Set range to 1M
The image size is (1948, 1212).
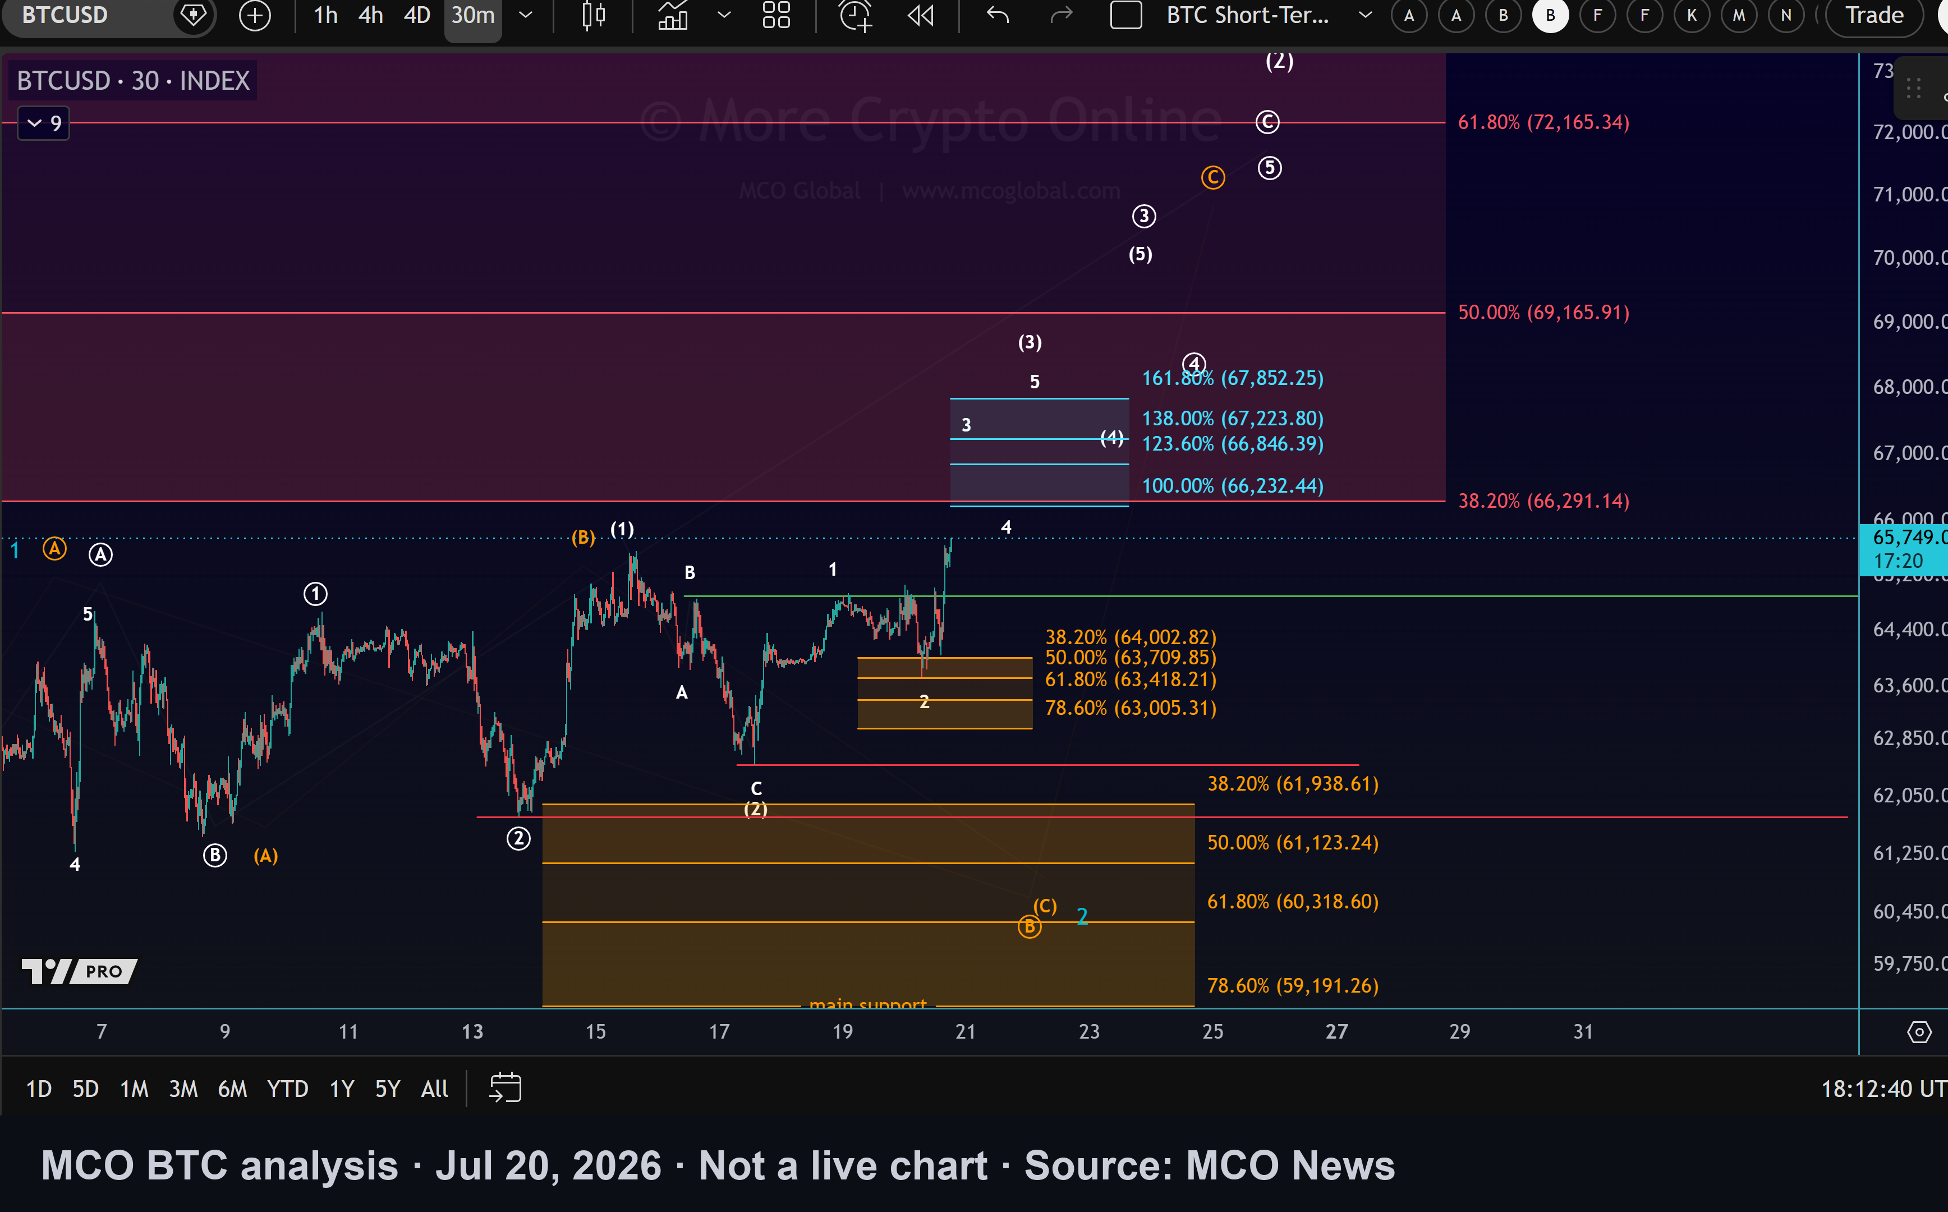(x=134, y=1089)
